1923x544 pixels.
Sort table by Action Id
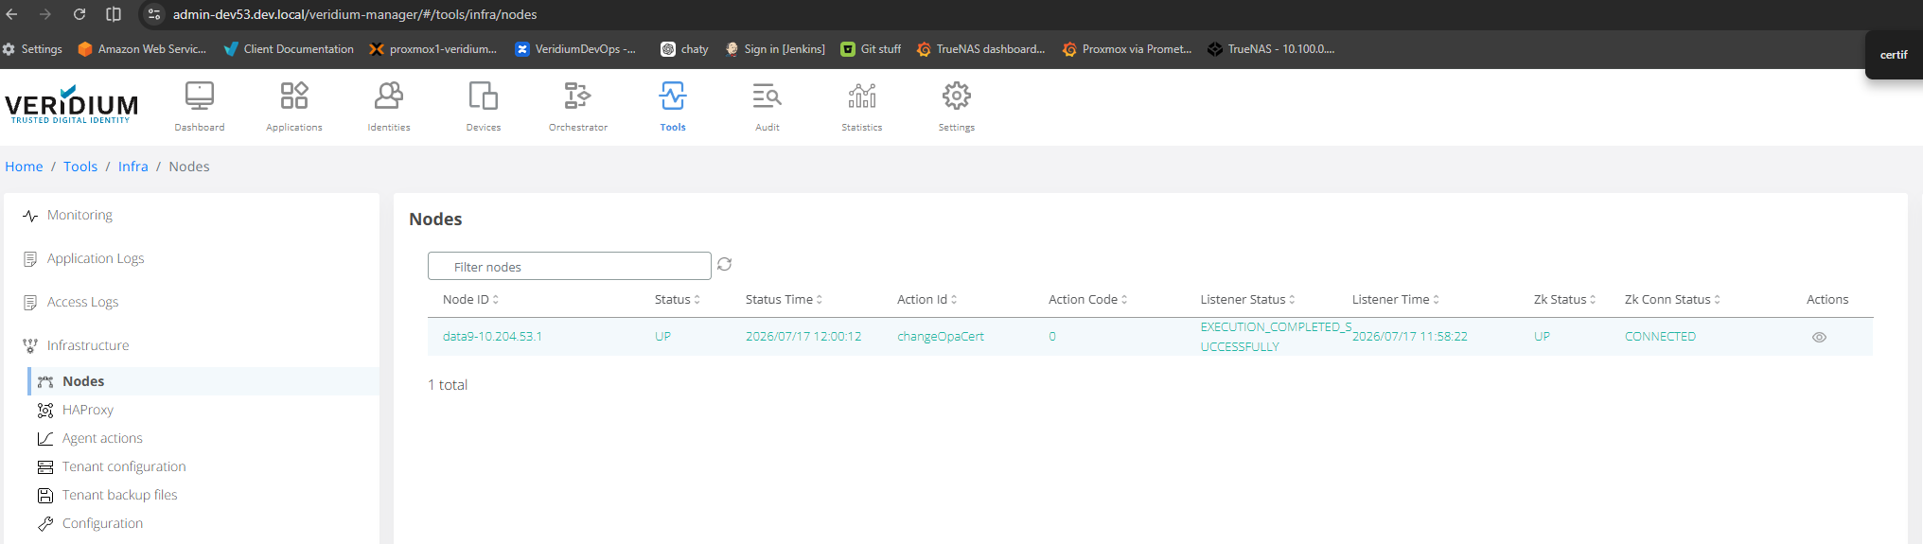[927, 300]
